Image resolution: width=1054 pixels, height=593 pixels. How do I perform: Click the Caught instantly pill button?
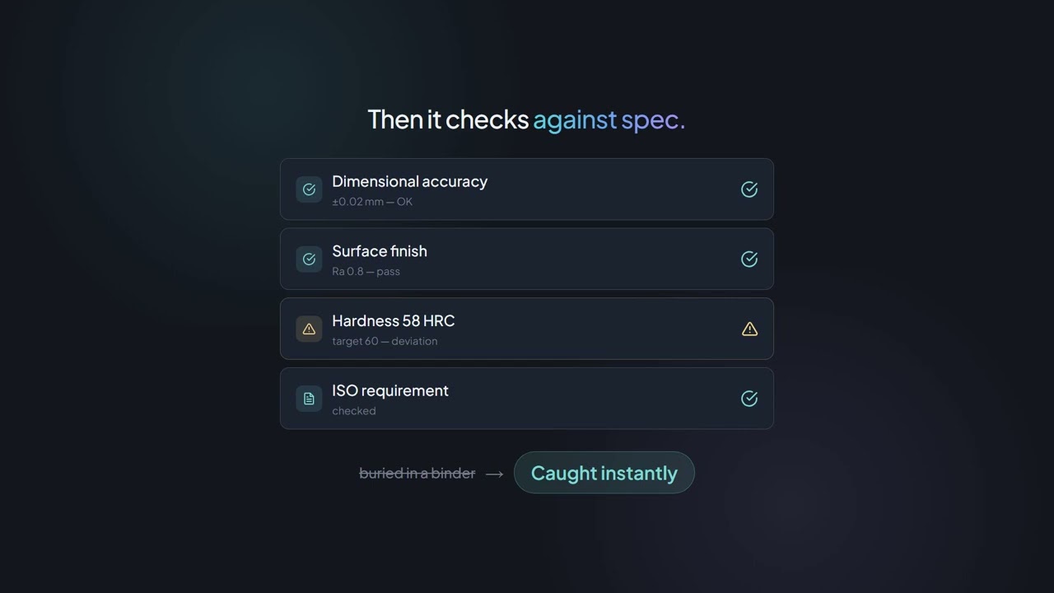click(604, 473)
